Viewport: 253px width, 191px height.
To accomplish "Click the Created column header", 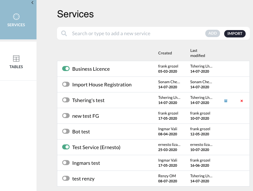I will (165, 53).
